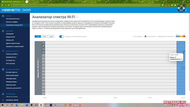Select the 1 hour time range
Image resolution: width=190 pixels, height=107 pixels.
click(38, 37)
